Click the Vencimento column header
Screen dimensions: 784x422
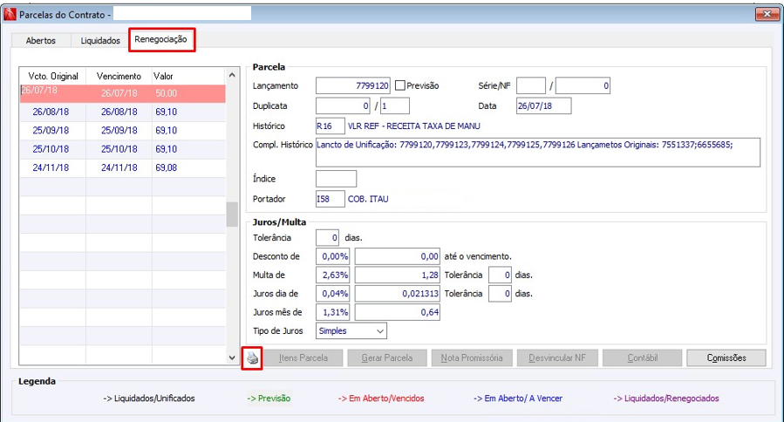pyautogui.click(x=119, y=76)
